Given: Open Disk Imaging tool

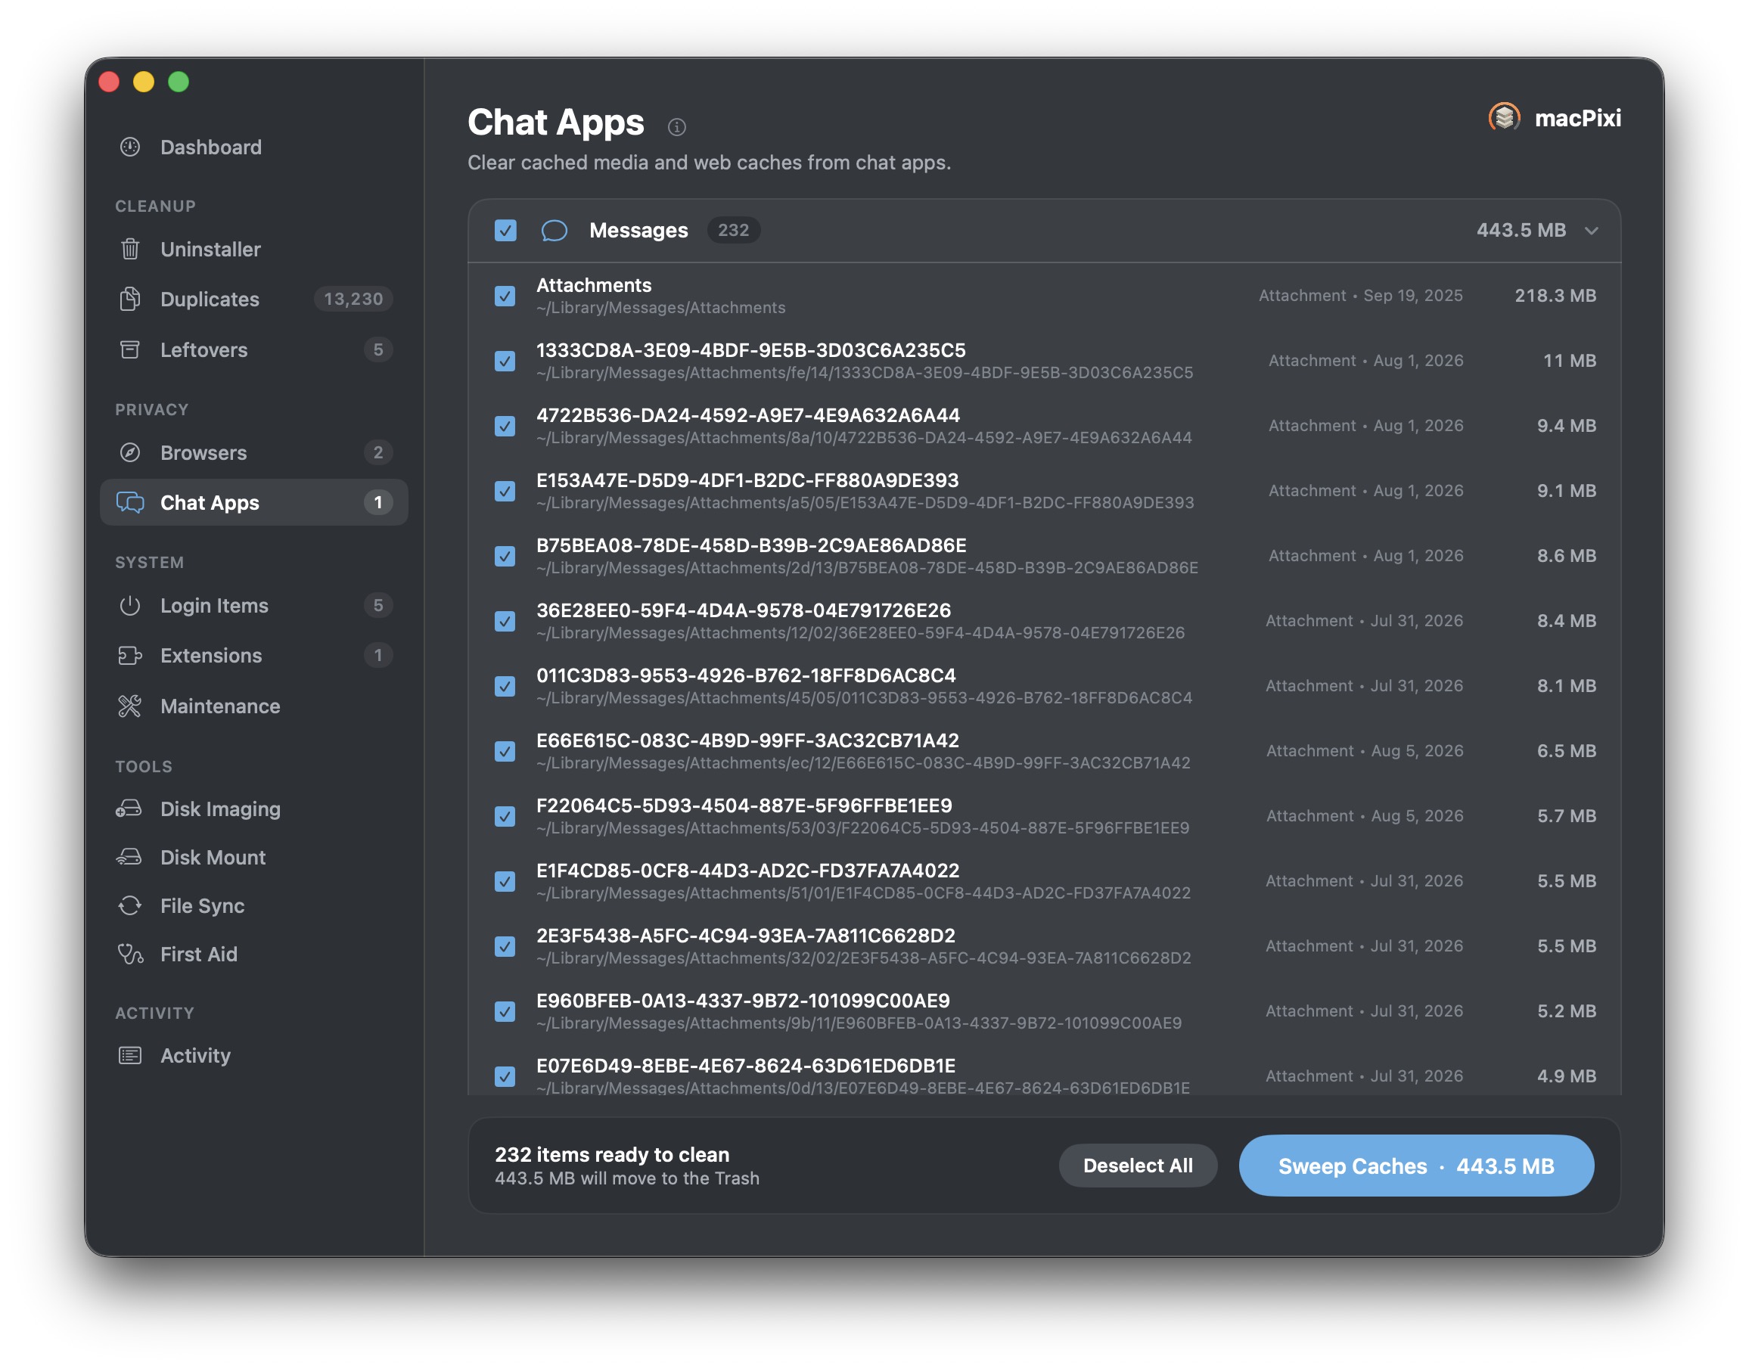Looking at the screenshot, I should pos(254,809).
